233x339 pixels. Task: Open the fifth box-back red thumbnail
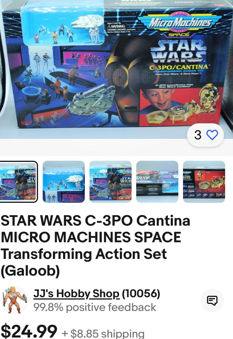coord(204,182)
